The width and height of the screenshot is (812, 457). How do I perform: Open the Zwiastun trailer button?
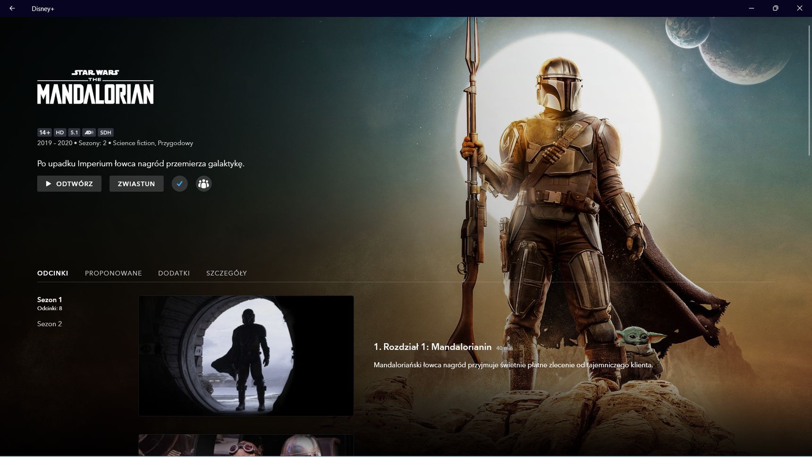136,184
